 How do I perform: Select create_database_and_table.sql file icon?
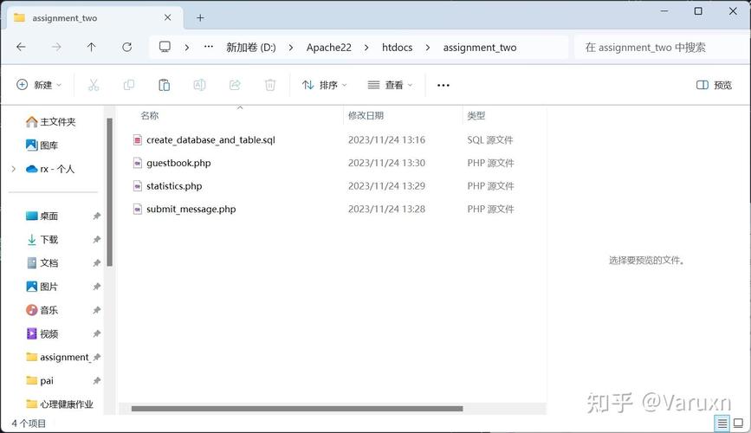pyautogui.click(x=138, y=140)
